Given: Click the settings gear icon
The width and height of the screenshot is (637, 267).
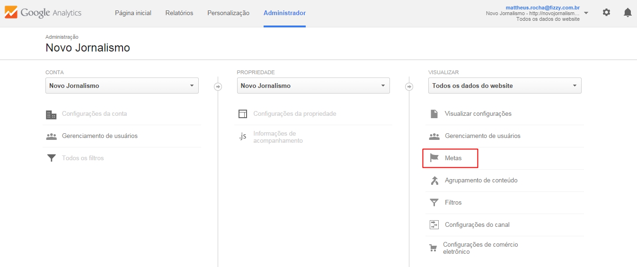Looking at the screenshot, I should pos(606,13).
